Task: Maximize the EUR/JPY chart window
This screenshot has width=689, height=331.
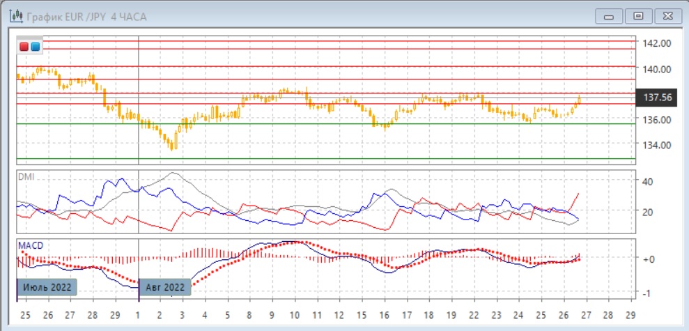Action: pos(637,15)
